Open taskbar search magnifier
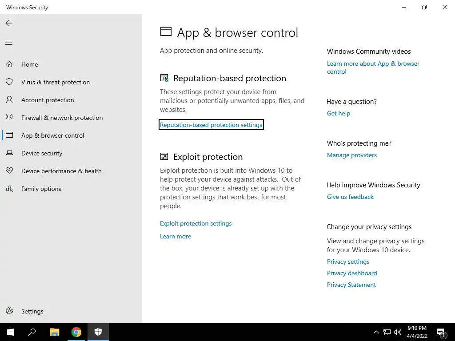Viewport: 455px width, 341px height. click(32, 332)
